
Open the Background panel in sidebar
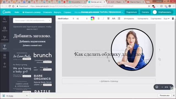[5, 56]
